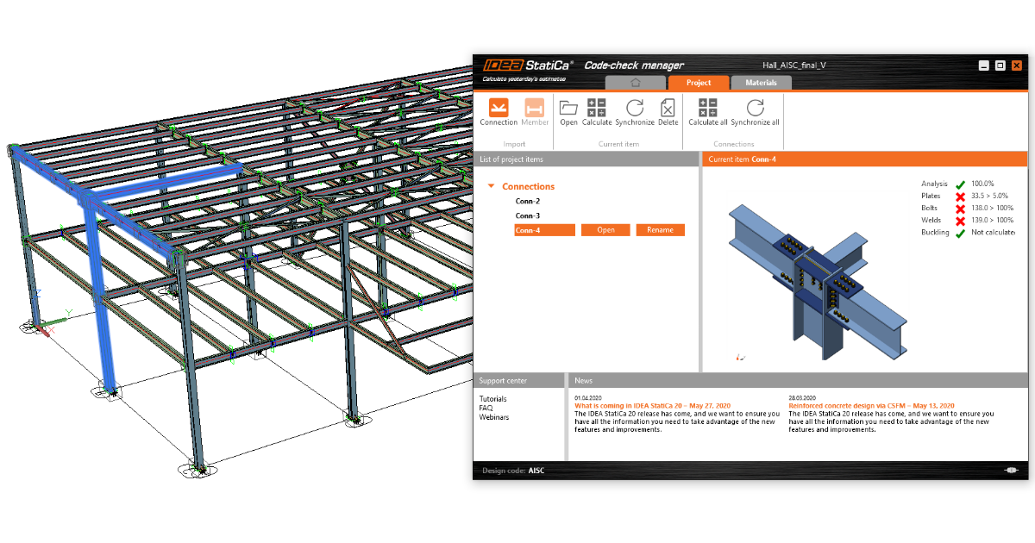The image size is (1035, 543).
Task: Click the '138.0 > 100%' bolts value
Action: tap(993, 208)
